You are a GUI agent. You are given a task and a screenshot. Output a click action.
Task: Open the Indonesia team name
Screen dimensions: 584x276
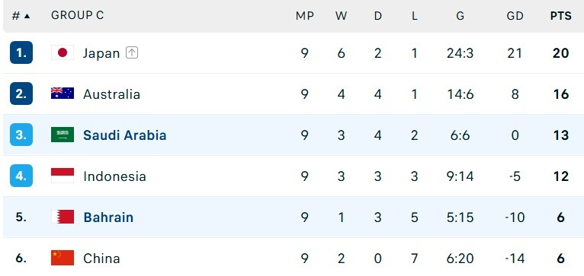click(114, 176)
